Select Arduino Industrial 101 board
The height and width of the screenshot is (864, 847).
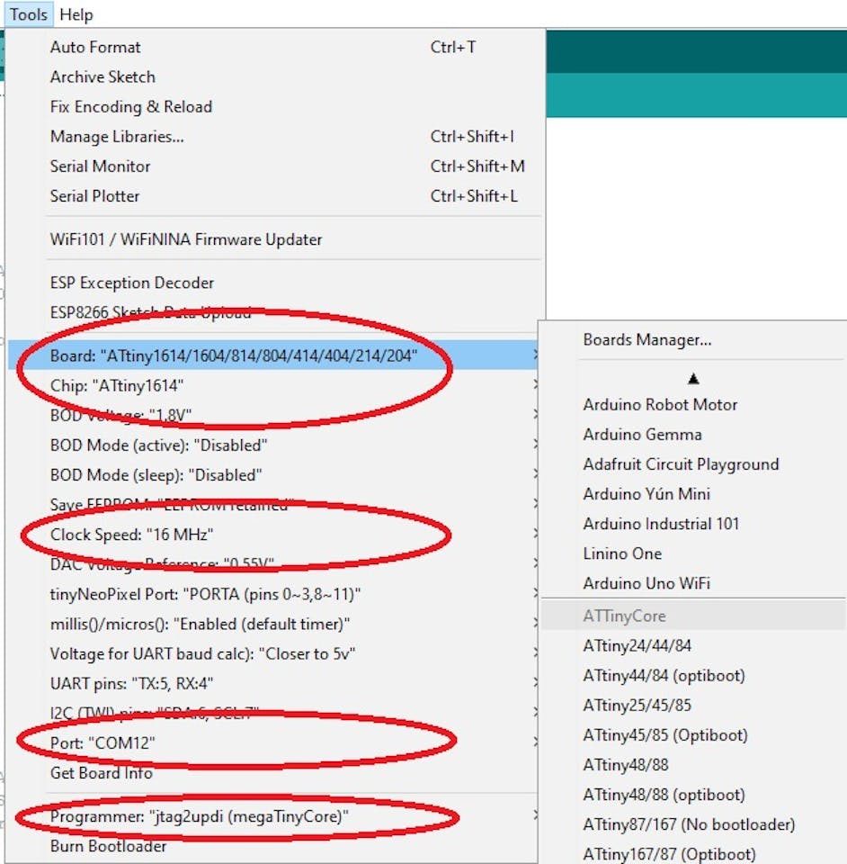click(x=693, y=524)
